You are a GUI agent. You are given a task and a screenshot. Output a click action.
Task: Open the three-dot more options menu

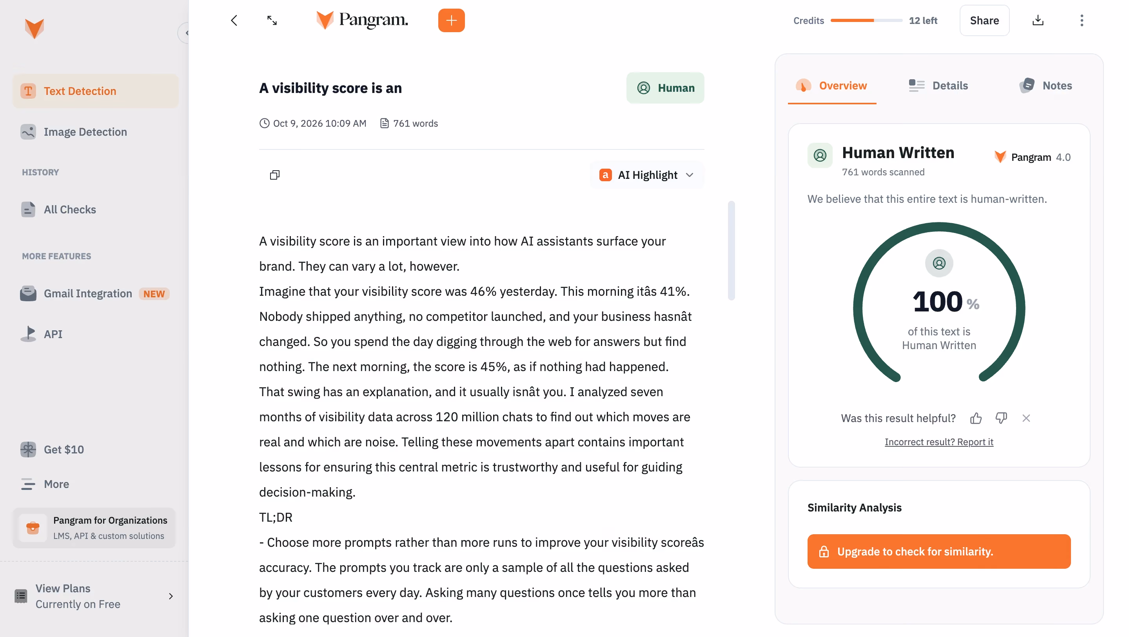click(x=1081, y=20)
